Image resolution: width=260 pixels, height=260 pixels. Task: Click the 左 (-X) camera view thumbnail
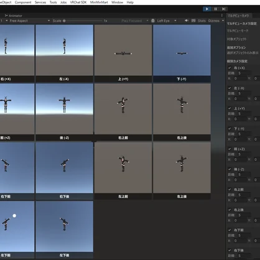tap(65, 50)
